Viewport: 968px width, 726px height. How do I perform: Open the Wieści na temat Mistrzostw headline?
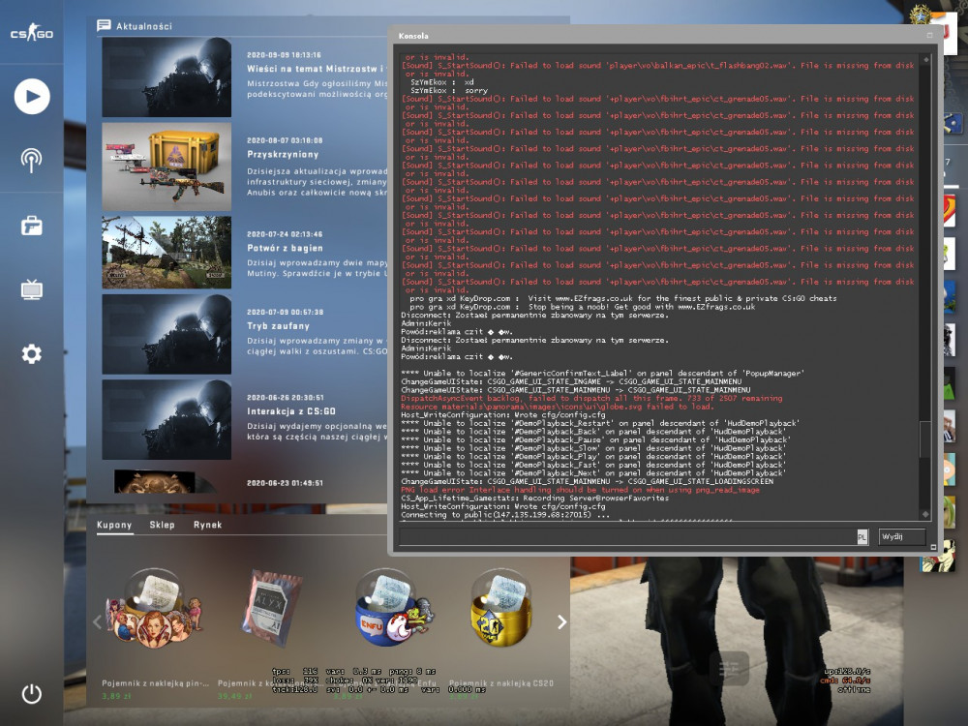tap(317, 69)
